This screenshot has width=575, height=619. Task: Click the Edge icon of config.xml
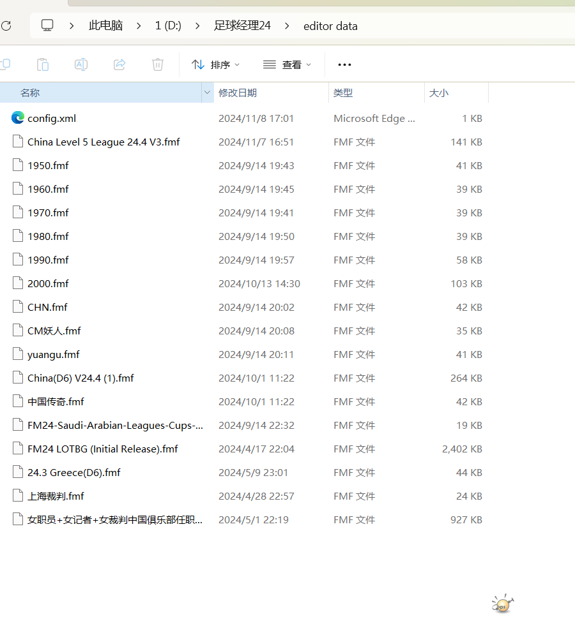[18, 117]
